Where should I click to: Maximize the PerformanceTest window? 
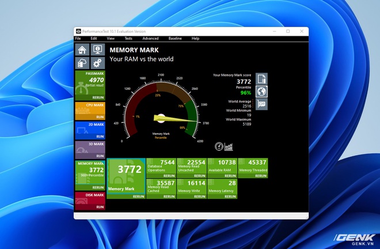pyautogui.click(x=288, y=31)
